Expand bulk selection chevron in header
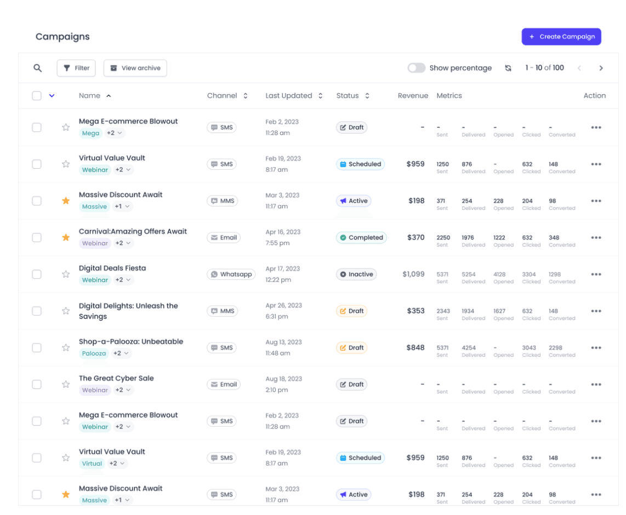 tap(52, 96)
